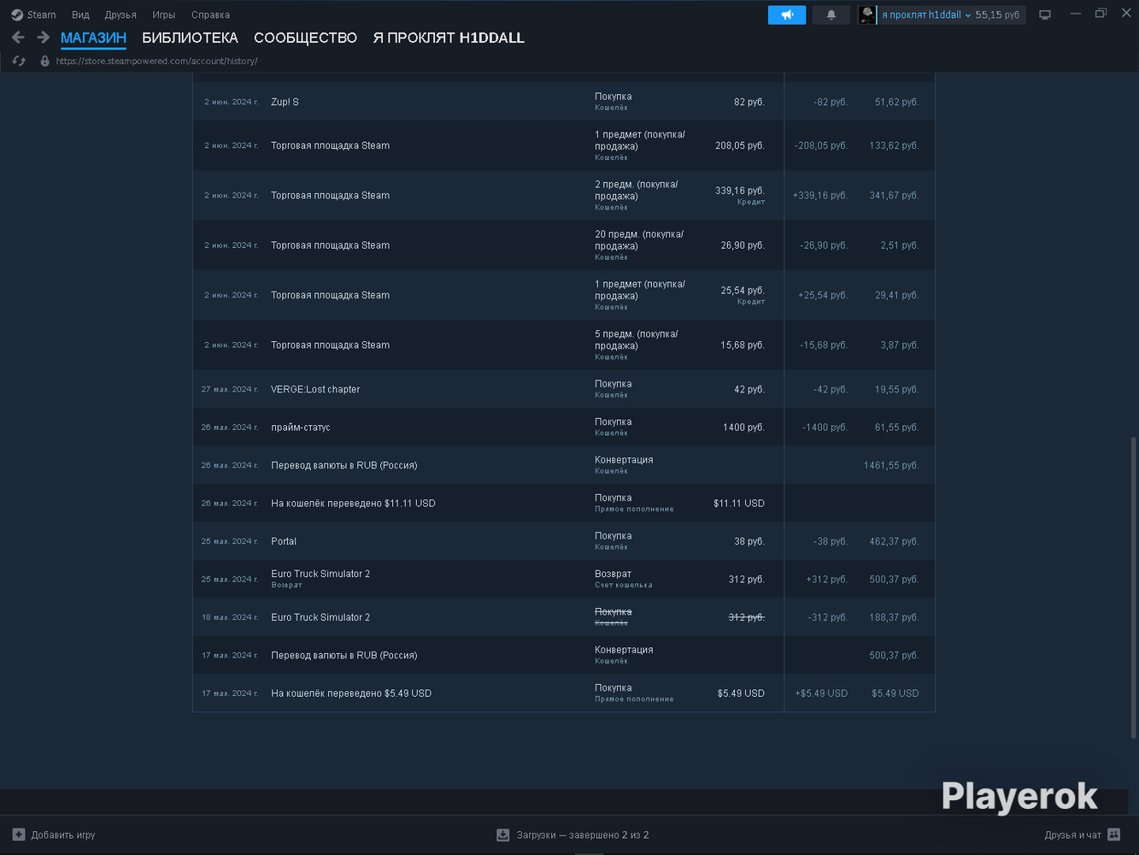Click the store URL address field
This screenshot has width=1139, height=855.
(x=157, y=61)
